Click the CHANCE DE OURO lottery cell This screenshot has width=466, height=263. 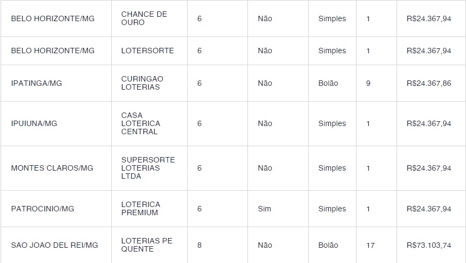pyautogui.click(x=144, y=18)
